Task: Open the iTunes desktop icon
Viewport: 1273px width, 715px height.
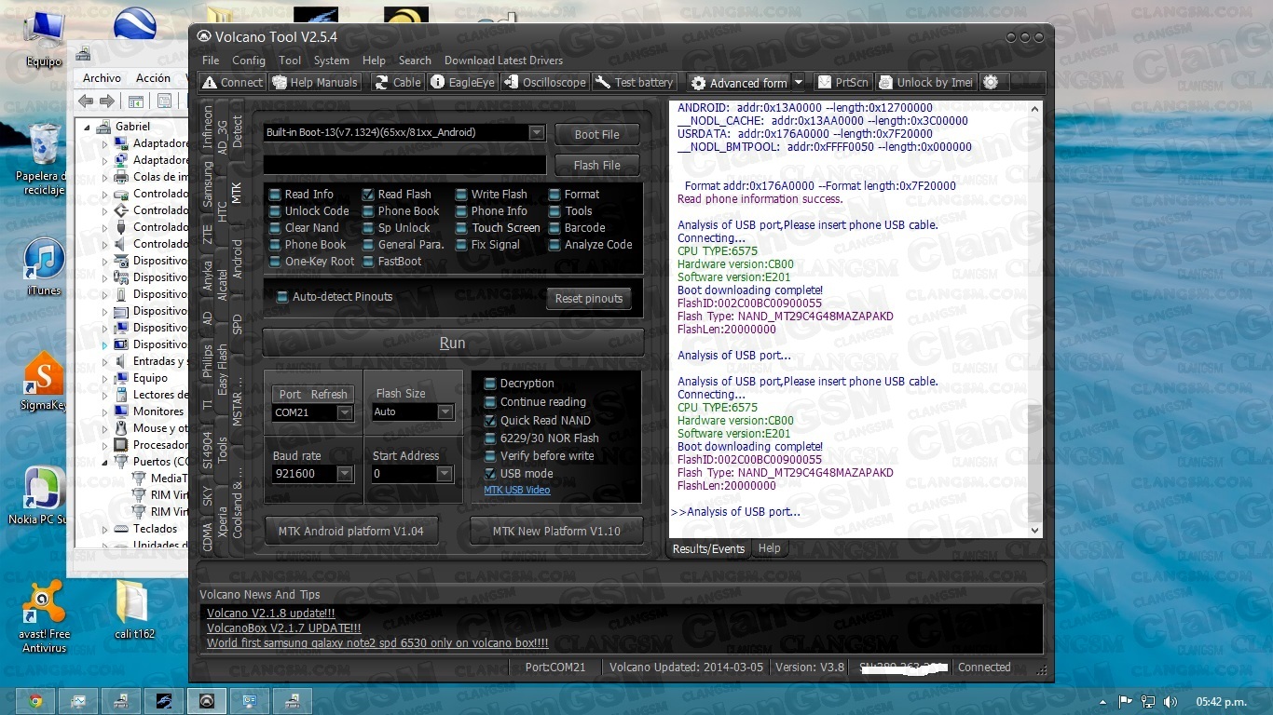Action: 43,267
